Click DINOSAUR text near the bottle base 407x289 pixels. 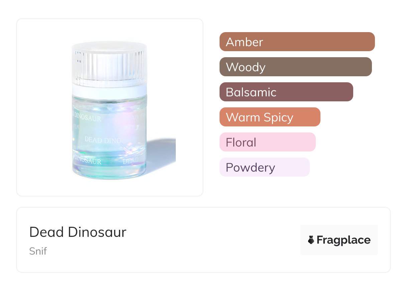(87, 161)
